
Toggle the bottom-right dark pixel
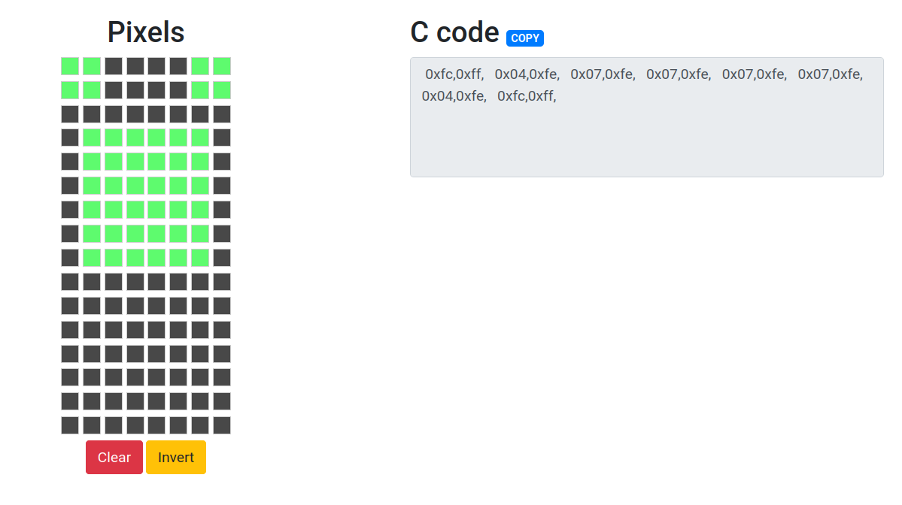point(222,425)
